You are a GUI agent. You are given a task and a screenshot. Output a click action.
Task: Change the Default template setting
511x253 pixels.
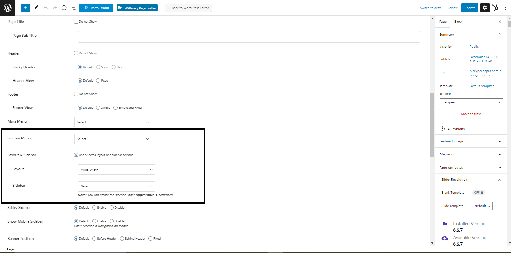(482, 86)
